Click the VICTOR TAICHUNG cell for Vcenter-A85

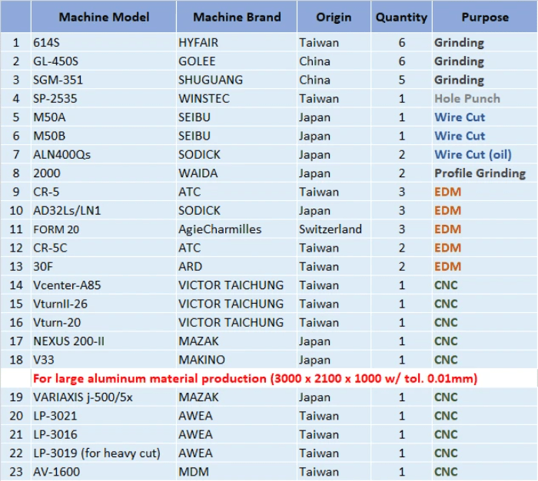point(237,285)
